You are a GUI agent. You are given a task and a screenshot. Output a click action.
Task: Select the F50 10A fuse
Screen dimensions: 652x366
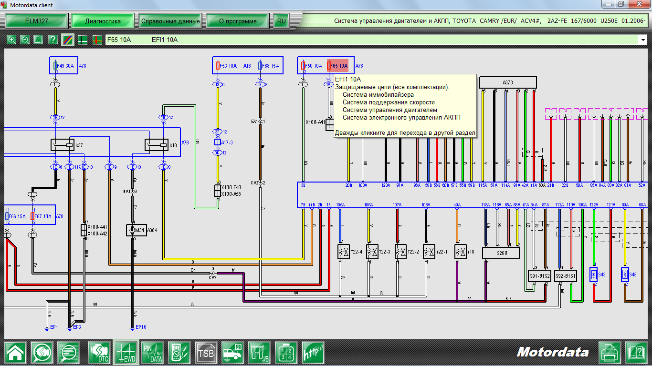tap(311, 66)
